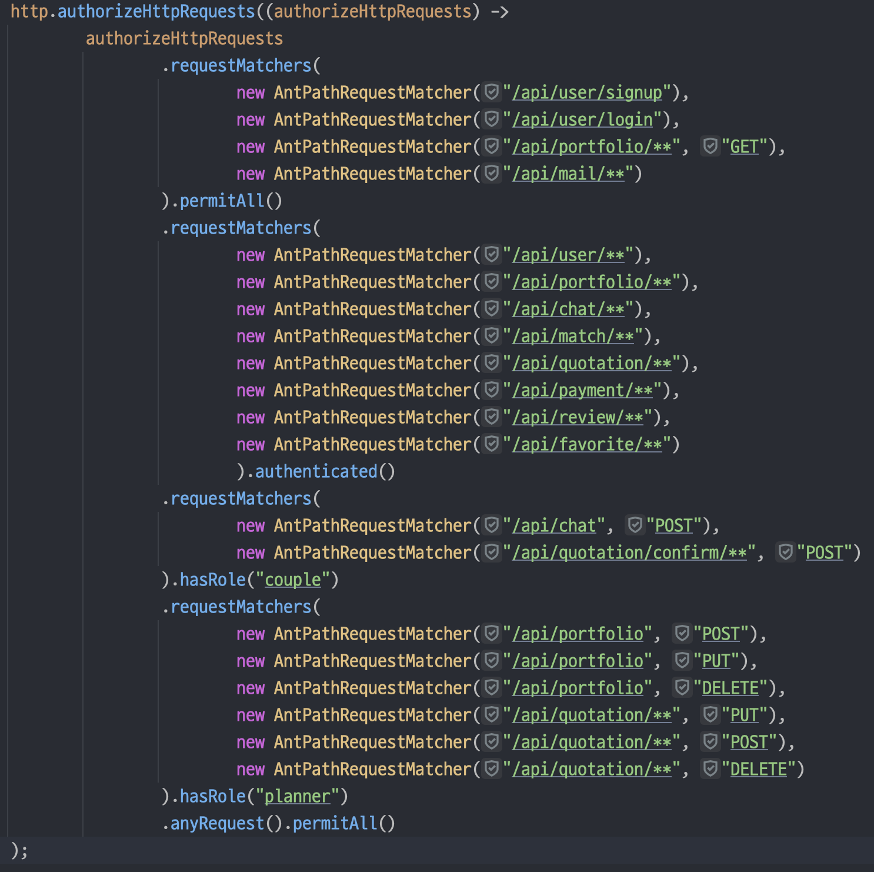Click the "planner" role string in hasRole
The height and width of the screenshot is (872, 874).
[x=298, y=796]
